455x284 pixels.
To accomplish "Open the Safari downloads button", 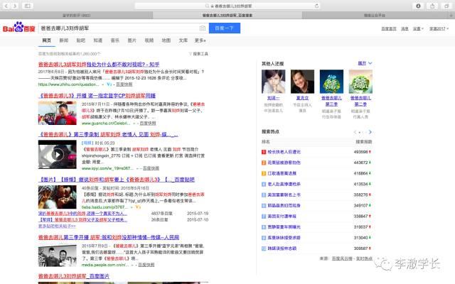I will click(x=418, y=6).
